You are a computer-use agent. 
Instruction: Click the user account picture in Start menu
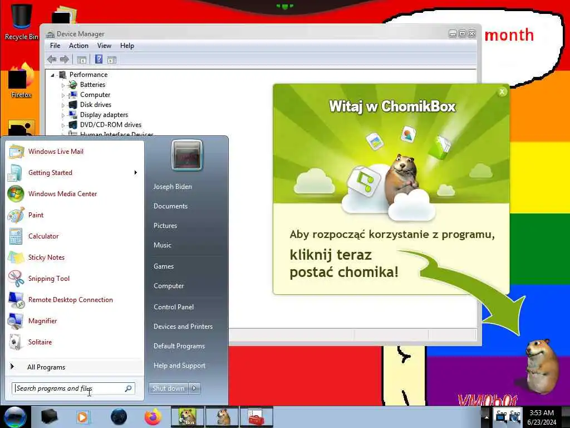click(x=187, y=155)
